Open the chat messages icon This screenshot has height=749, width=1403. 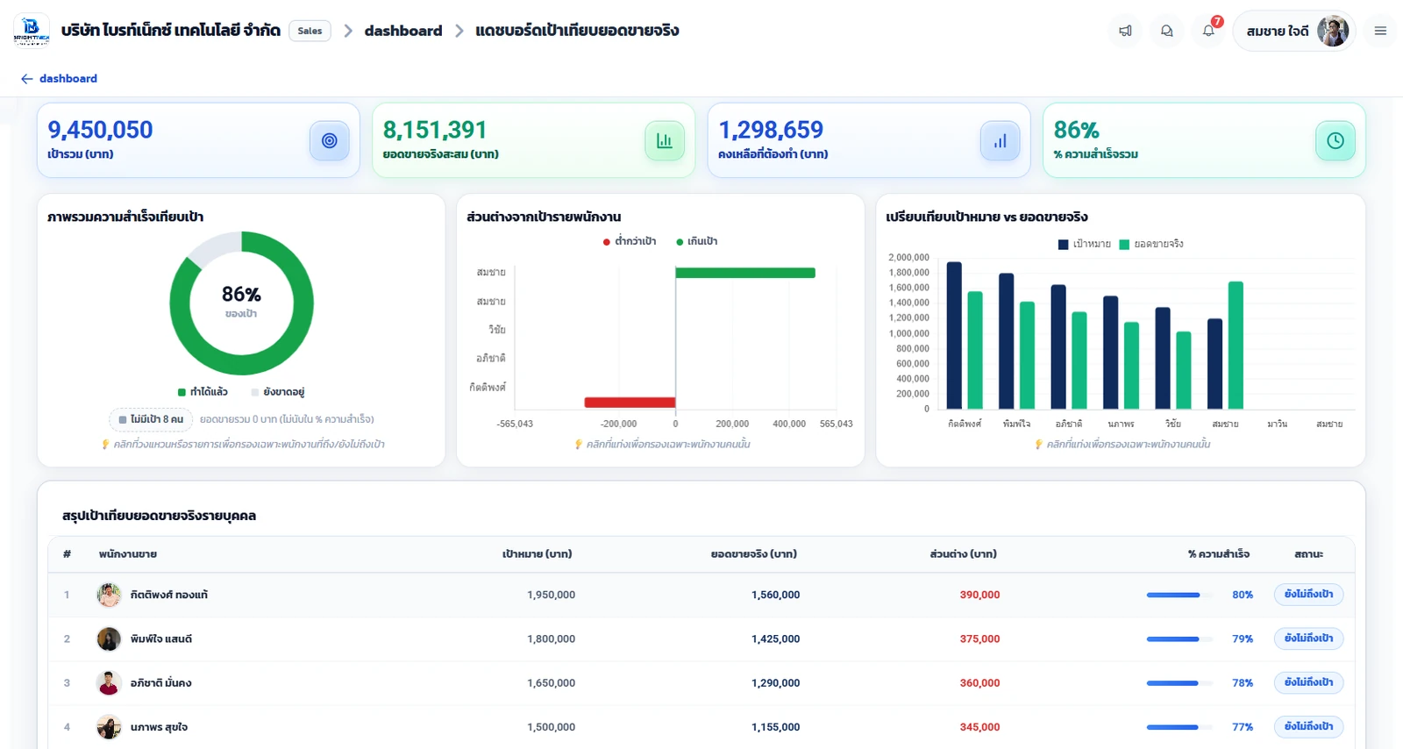point(1167,31)
